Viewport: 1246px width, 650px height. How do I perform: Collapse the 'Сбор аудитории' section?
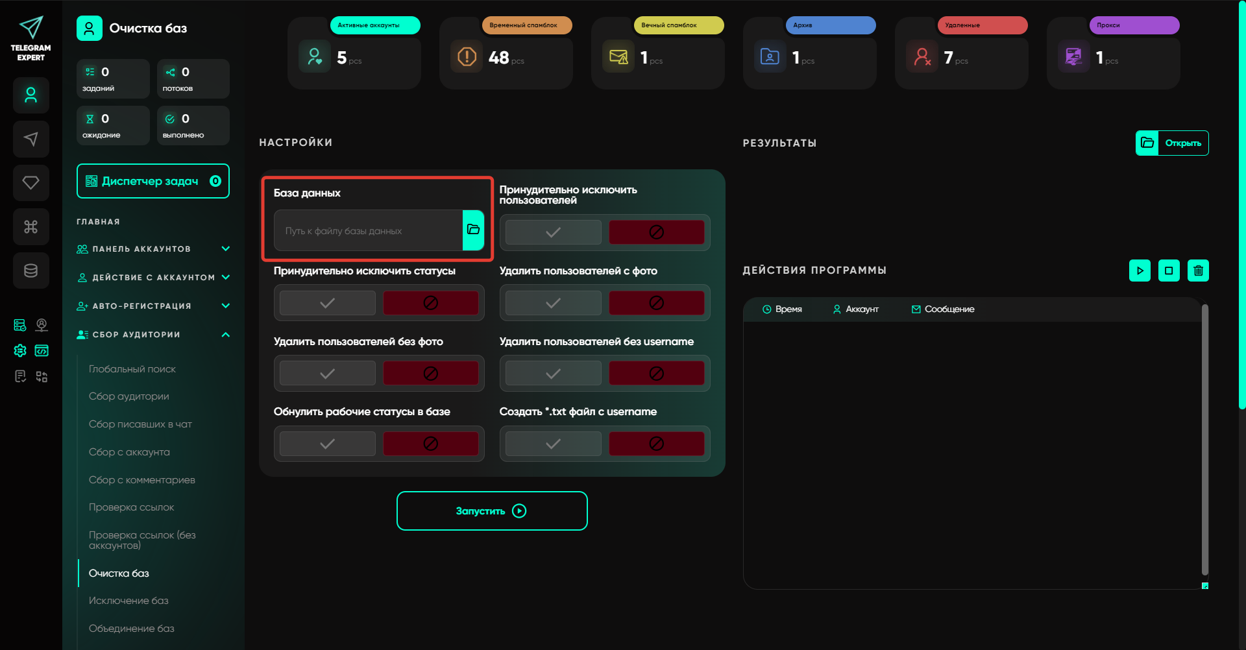(225, 335)
